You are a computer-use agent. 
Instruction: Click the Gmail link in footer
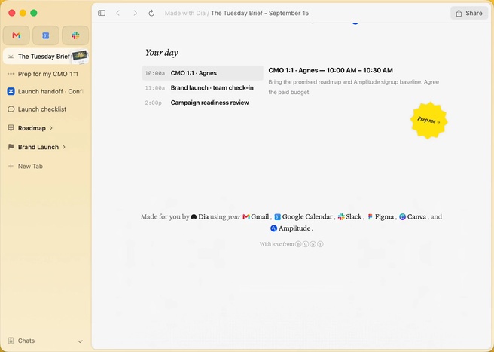[256, 216]
